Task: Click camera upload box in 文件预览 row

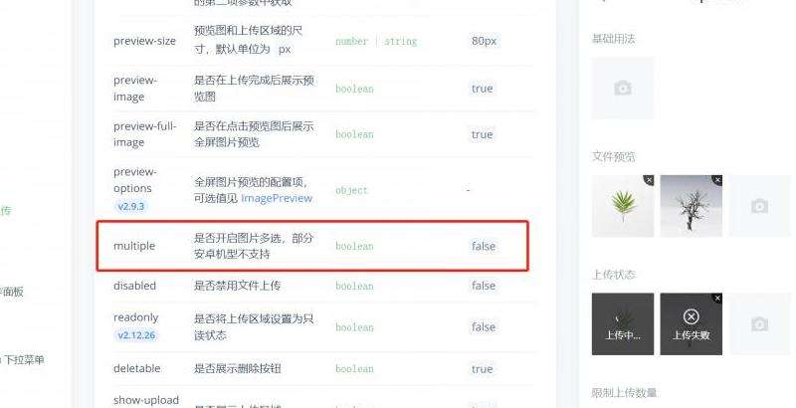Action: point(759,206)
